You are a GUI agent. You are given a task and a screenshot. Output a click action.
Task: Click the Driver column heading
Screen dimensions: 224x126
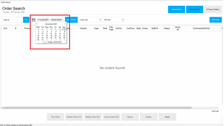coord(145,28)
